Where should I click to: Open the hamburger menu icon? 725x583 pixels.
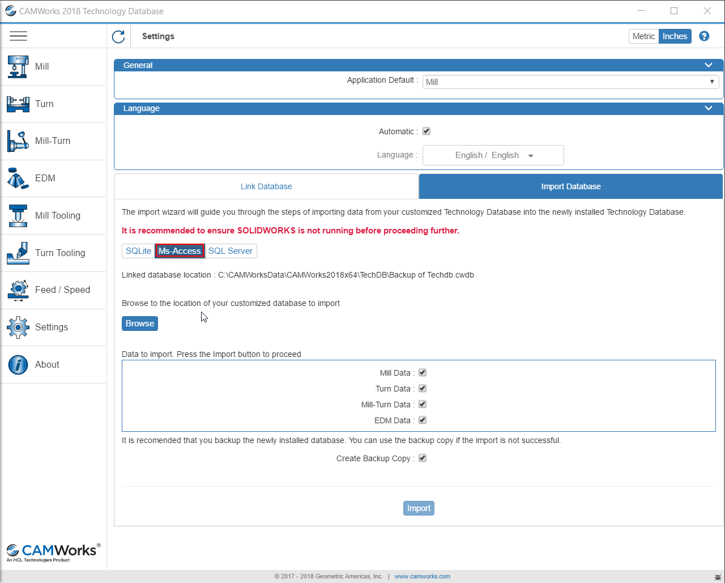point(18,36)
